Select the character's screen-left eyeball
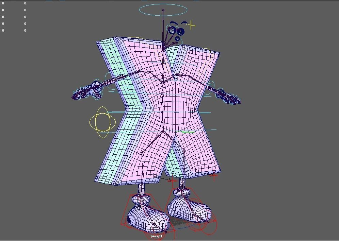 coord(172,30)
